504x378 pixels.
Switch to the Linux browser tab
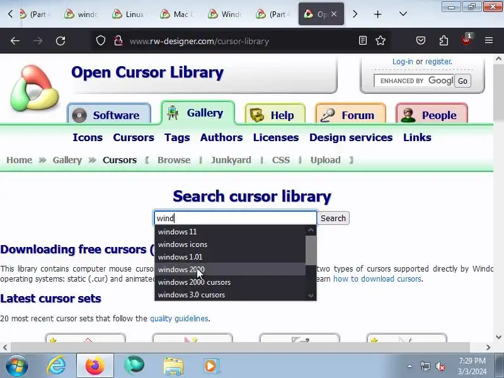pyautogui.click(x=129, y=14)
